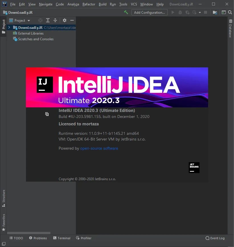Hide the Project panel with minus icon
This screenshot has height=247, width=234.
[x=72, y=20]
